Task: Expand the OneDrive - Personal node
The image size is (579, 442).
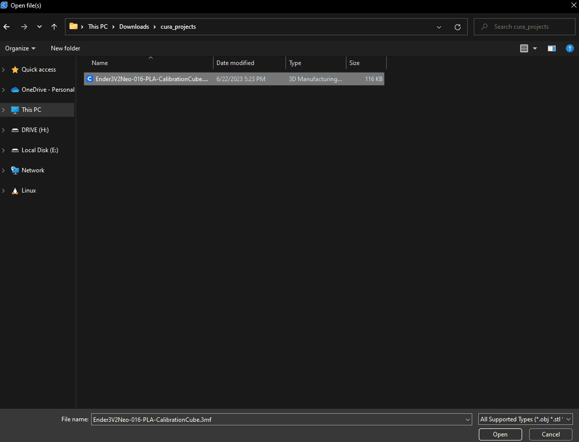Action: (x=4, y=90)
